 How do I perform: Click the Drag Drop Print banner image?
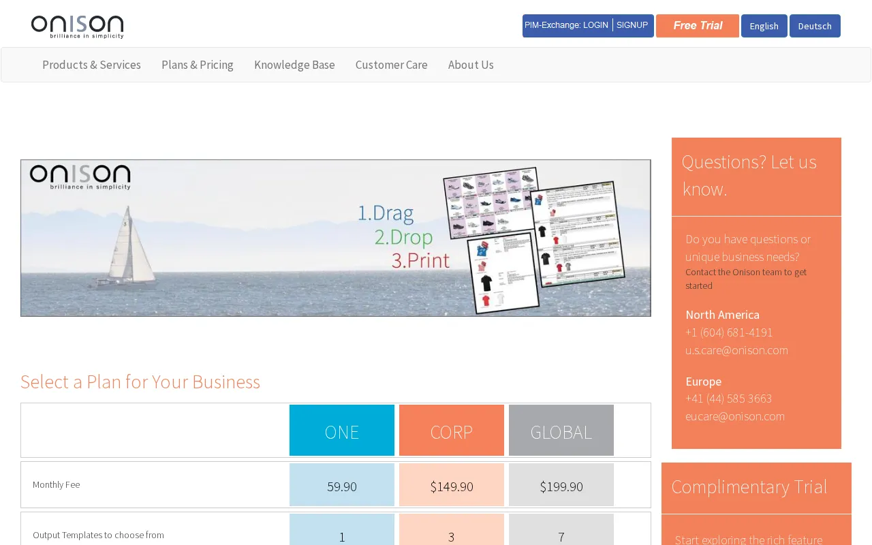pyautogui.click(x=336, y=238)
